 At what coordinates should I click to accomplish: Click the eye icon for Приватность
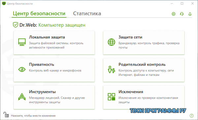[x=22, y=69]
